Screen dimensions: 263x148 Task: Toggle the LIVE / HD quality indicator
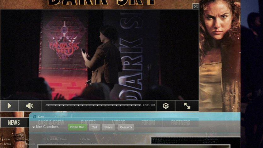click(149, 105)
